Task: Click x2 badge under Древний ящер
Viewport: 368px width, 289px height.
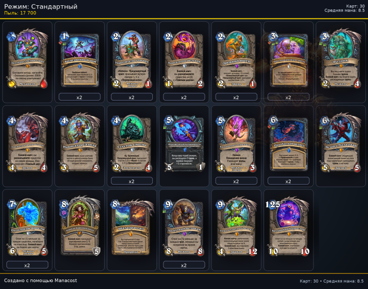Action: tap(236, 97)
